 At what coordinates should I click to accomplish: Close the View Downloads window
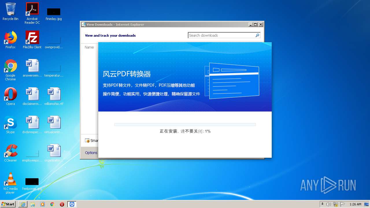point(260,25)
